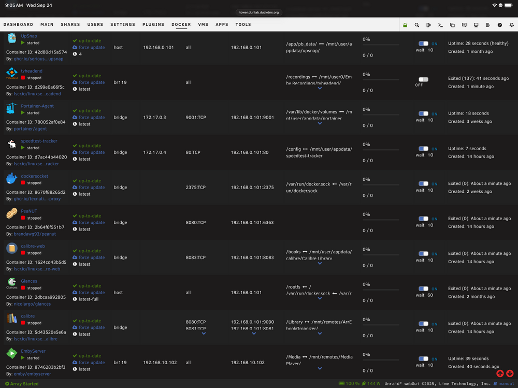Image resolution: width=518 pixels, height=388 pixels.
Task: Click the logout icon in toolbar
Action: pos(428,25)
